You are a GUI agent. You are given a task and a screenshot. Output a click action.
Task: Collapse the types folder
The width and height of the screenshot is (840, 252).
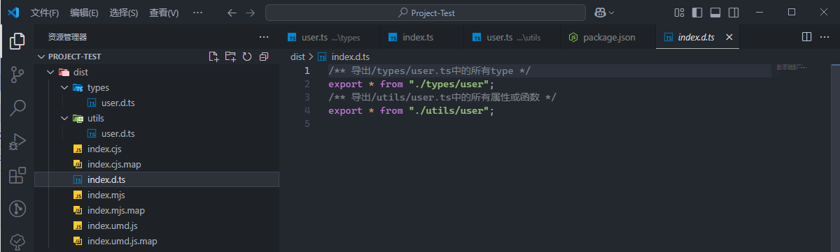click(64, 87)
